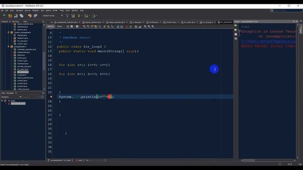Click the New File toolbar icon
The height and width of the screenshot is (170, 303).
tap(4, 16)
